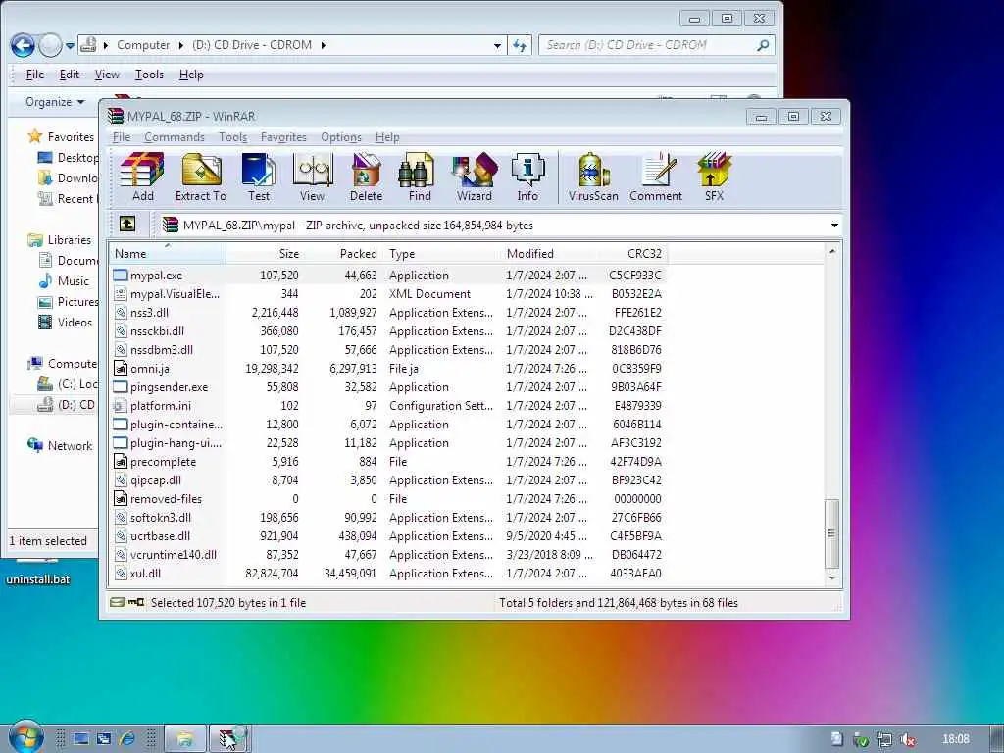Image resolution: width=1004 pixels, height=753 pixels.
Task: Sort by the Name column header
Action: [x=167, y=254]
